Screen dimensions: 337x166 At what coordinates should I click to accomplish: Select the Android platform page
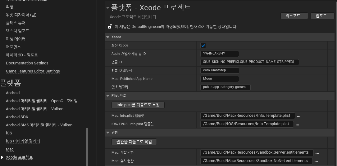pyautogui.click(x=13, y=93)
